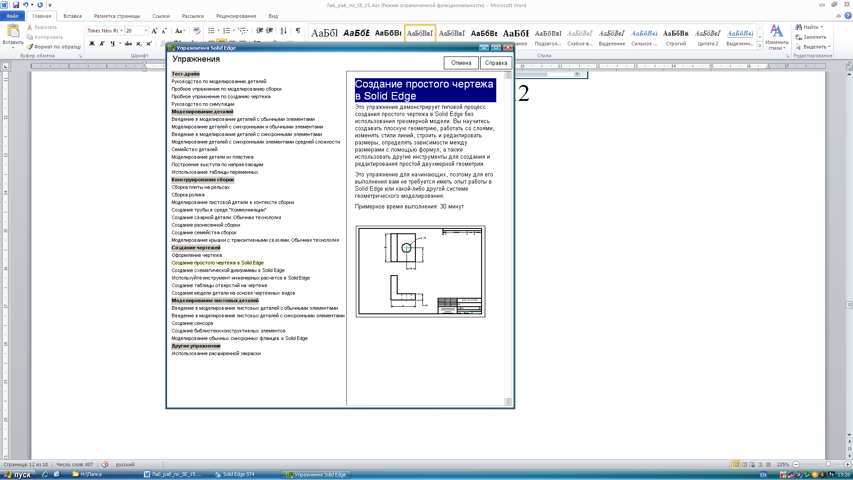Screen dimensions: 853x480
Task: Toggle Strikethrough (abc) formatting
Action: 128,44
